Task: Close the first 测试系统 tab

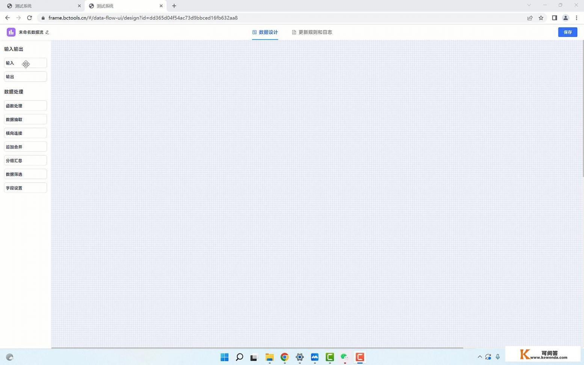Action: click(79, 6)
